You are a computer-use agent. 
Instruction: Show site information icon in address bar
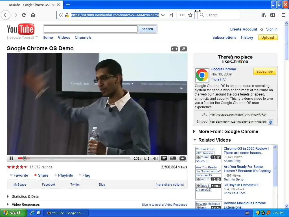pyautogui.click(x=61, y=15)
